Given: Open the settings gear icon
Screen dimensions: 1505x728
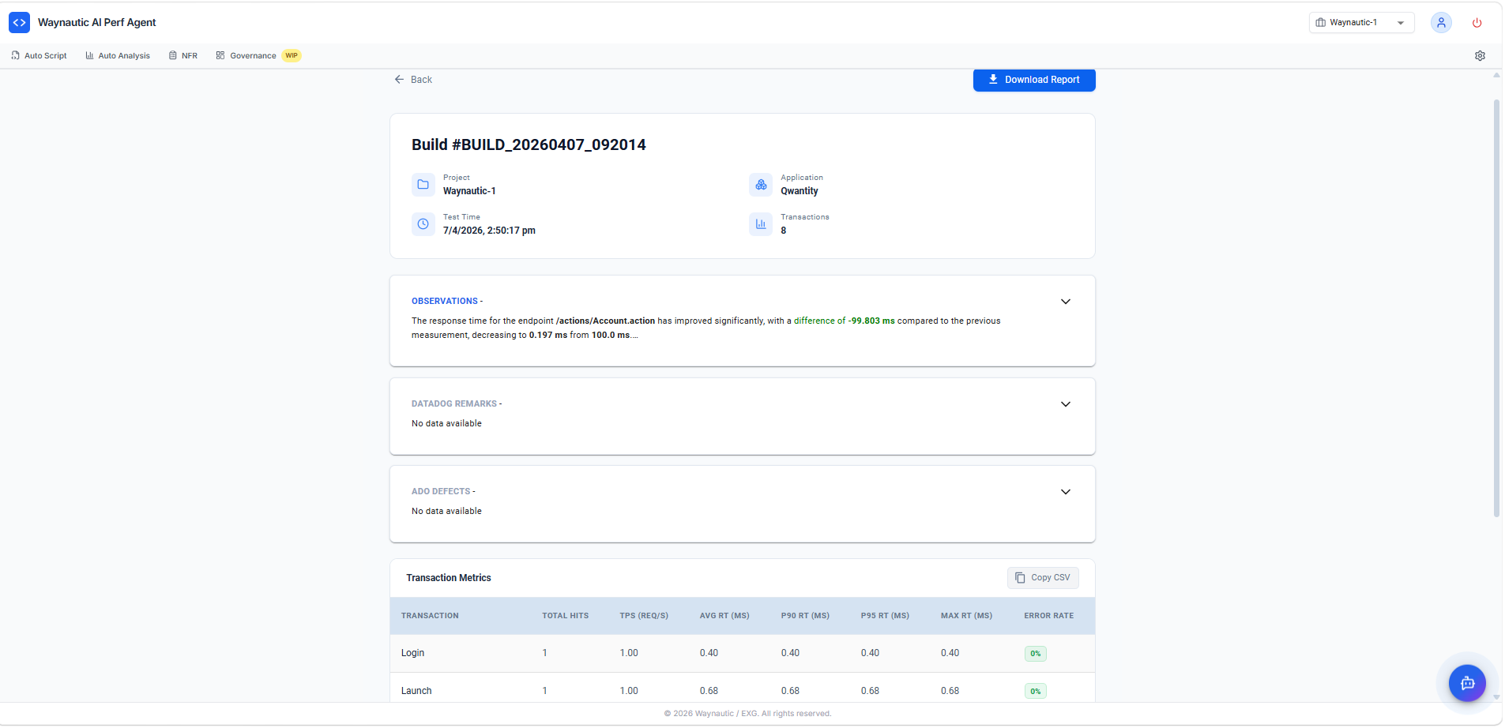Looking at the screenshot, I should tap(1481, 55).
